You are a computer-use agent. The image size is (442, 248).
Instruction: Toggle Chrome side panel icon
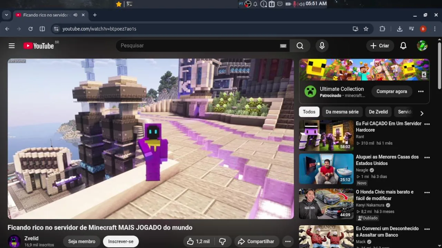pyautogui.click(x=42, y=29)
